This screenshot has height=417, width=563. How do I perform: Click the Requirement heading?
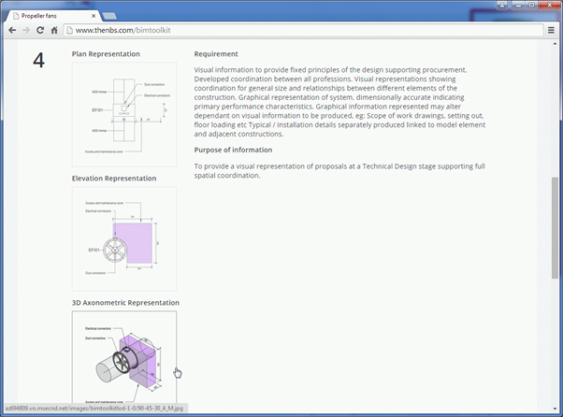tap(216, 54)
